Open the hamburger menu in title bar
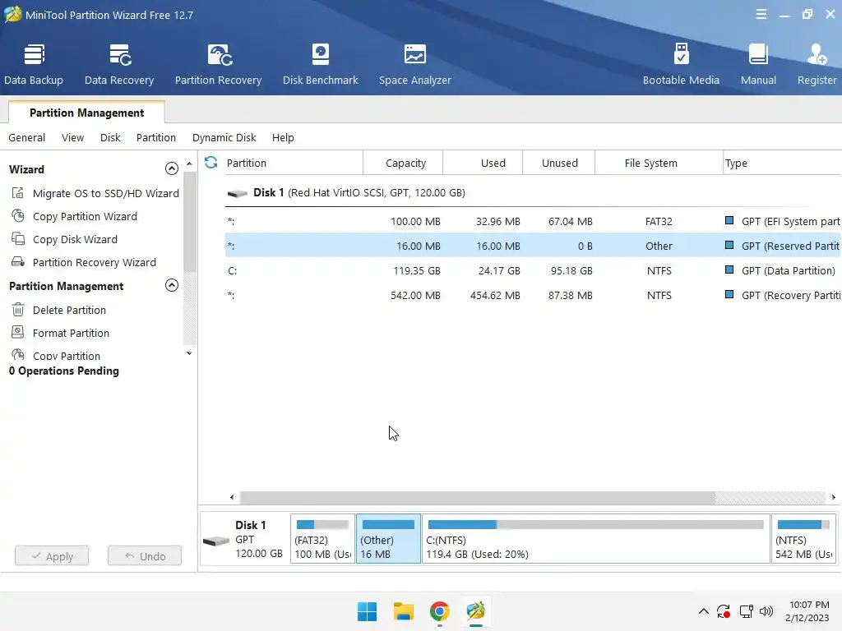The width and height of the screenshot is (842, 631). [761, 15]
